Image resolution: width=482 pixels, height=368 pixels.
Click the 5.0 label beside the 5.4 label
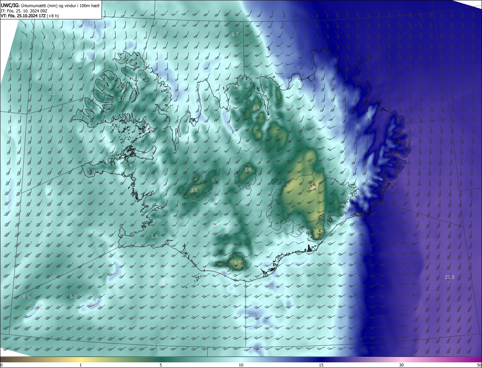[x=91, y=171]
